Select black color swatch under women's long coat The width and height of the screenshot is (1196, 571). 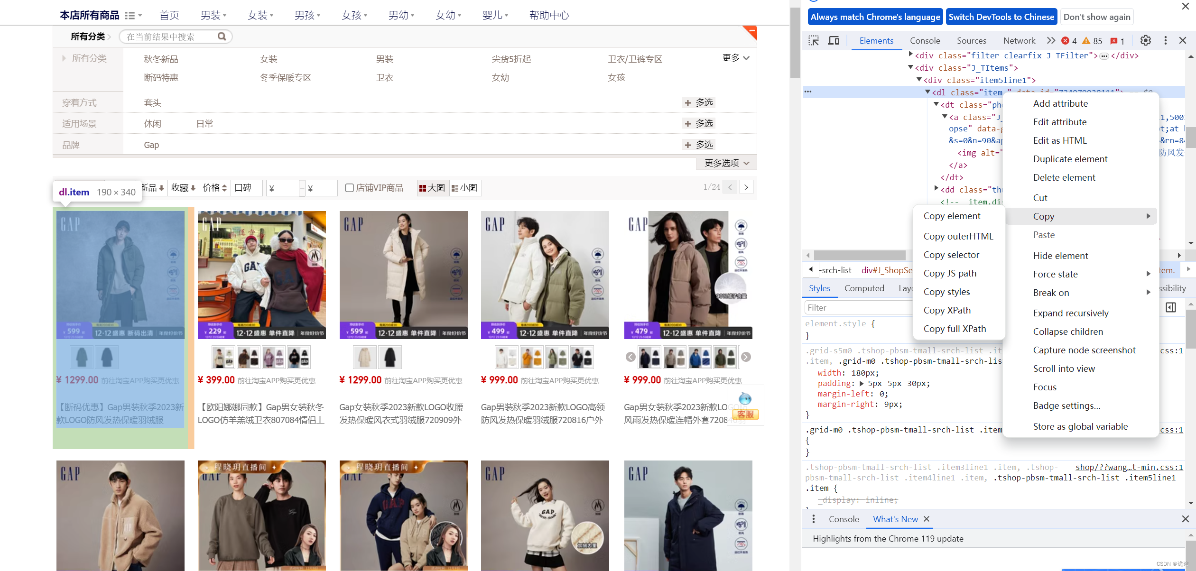pos(389,357)
